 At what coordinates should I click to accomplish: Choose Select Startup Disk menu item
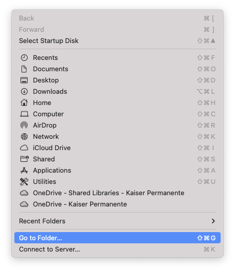[117, 41]
